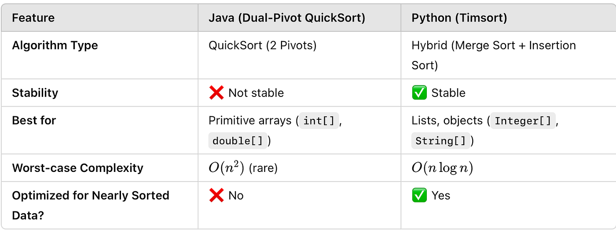616x232 pixels.
Task: Click the QuickSort (2 Pivots) cell text
Action: click(x=262, y=46)
